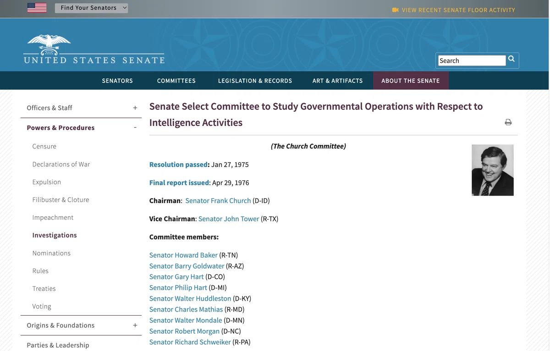Open Senator Frank Church link
This screenshot has width=550, height=351.
click(218, 201)
